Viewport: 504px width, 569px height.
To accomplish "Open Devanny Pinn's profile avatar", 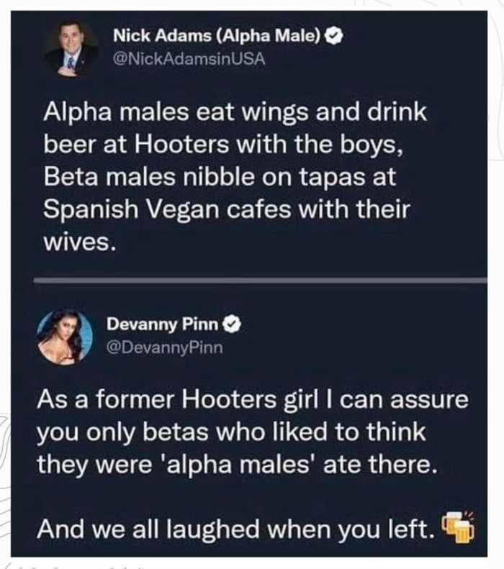I will 66,337.
